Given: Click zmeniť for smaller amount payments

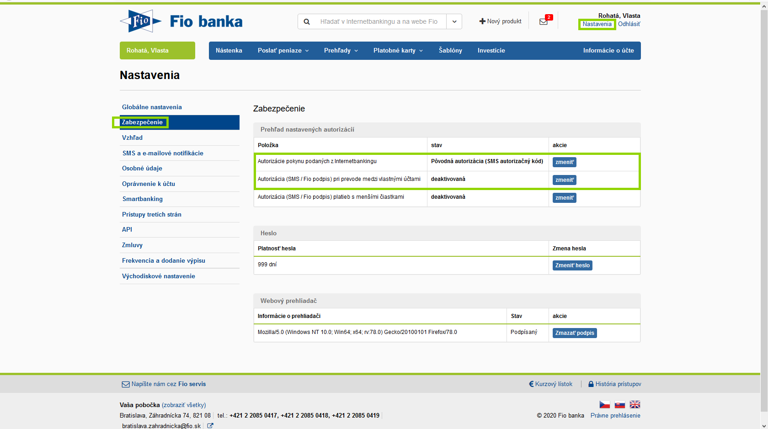Looking at the screenshot, I should (565, 198).
